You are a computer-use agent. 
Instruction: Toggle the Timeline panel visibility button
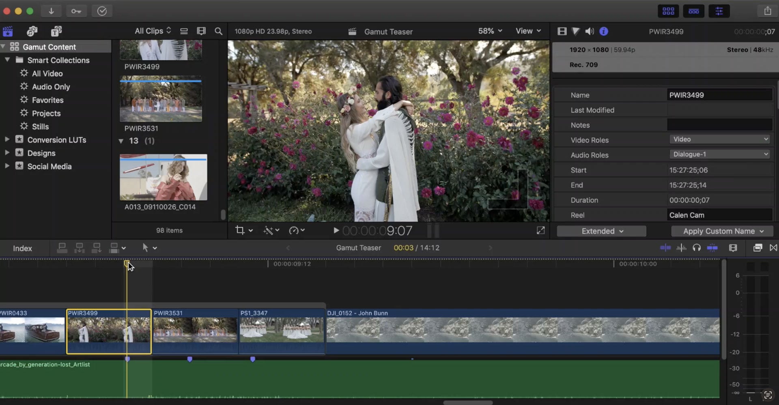694,11
